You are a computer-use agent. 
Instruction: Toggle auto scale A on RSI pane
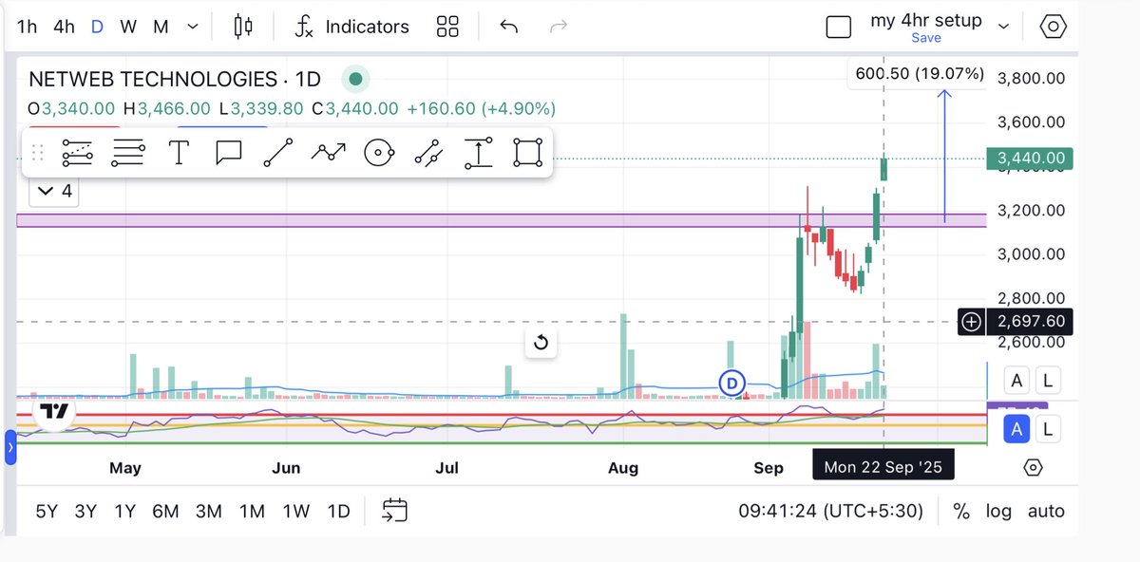point(1016,429)
